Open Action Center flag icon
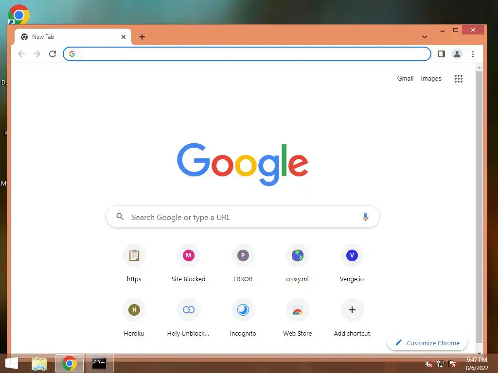 (x=452, y=364)
